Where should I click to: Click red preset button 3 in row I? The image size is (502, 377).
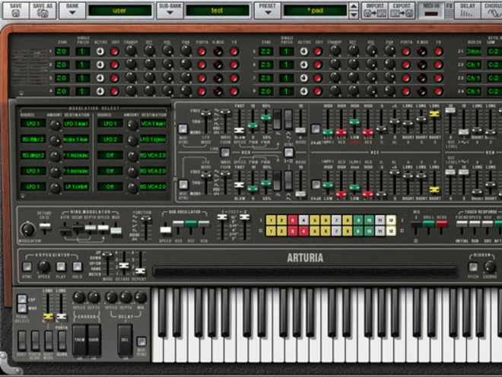pyautogui.click(x=293, y=220)
